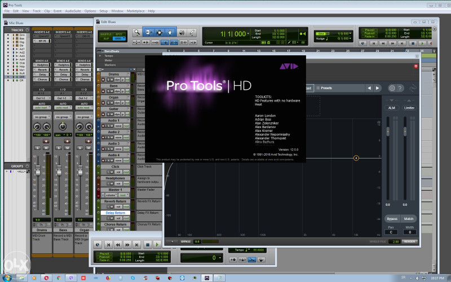Image resolution: width=451 pixels, height=282 pixels.
Task: Toggle Grid edit mode
Action: [118, 38]
